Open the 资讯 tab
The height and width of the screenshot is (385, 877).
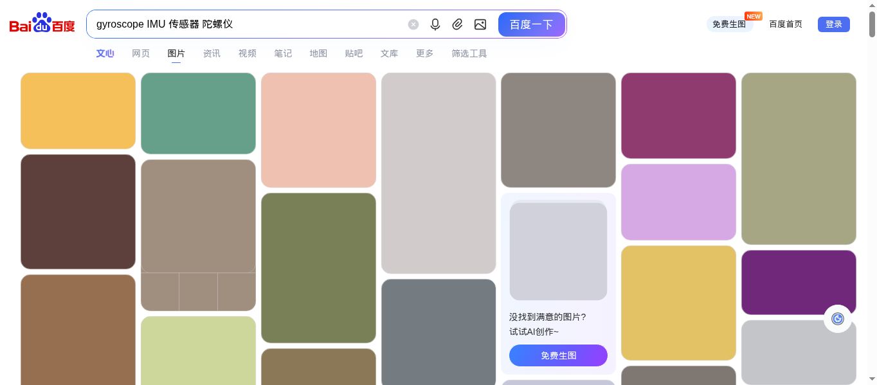212,53
